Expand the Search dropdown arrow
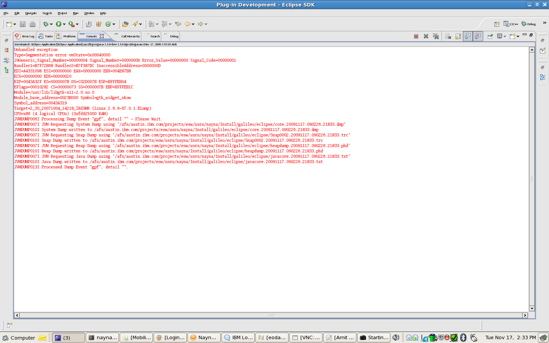Image resolution: width=549 pixels, height=343 pixels. pyautogui.click(x=140, y=24)
